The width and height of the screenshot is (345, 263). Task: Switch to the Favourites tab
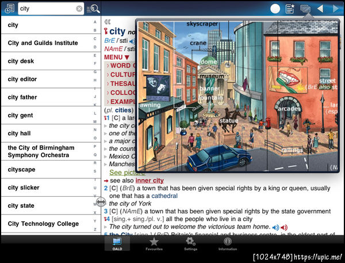pos(154,244)
